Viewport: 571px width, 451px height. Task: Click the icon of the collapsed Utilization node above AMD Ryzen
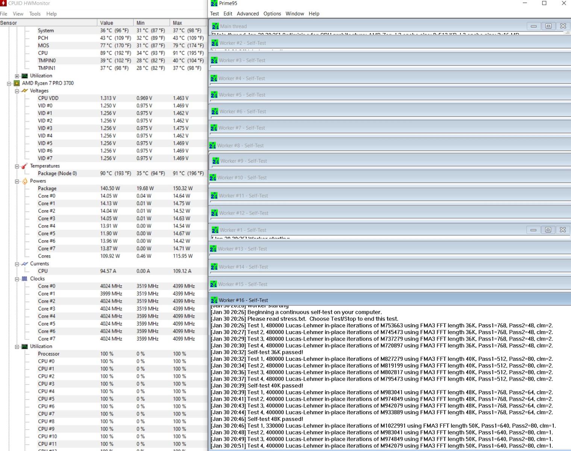tap(25, 76)
